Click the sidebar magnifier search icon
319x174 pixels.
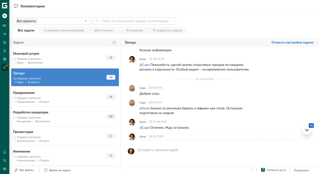(x=5, y=161)
